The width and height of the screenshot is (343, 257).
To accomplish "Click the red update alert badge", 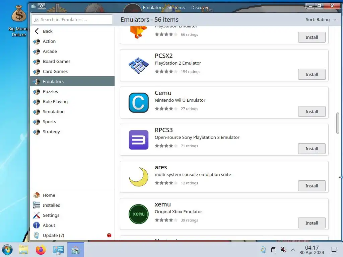I will pos(109,235).
